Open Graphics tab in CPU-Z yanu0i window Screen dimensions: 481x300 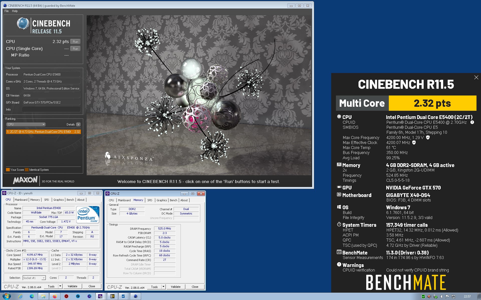(x=59, y=200)
